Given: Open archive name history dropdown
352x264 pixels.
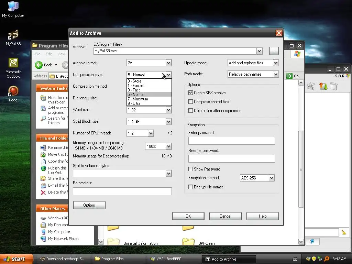Looking at the screenshot, I should pos(259,51).
